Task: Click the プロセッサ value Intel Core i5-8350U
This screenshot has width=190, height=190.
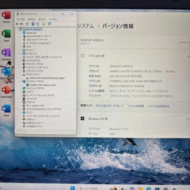Action: [x=142, y=71]
